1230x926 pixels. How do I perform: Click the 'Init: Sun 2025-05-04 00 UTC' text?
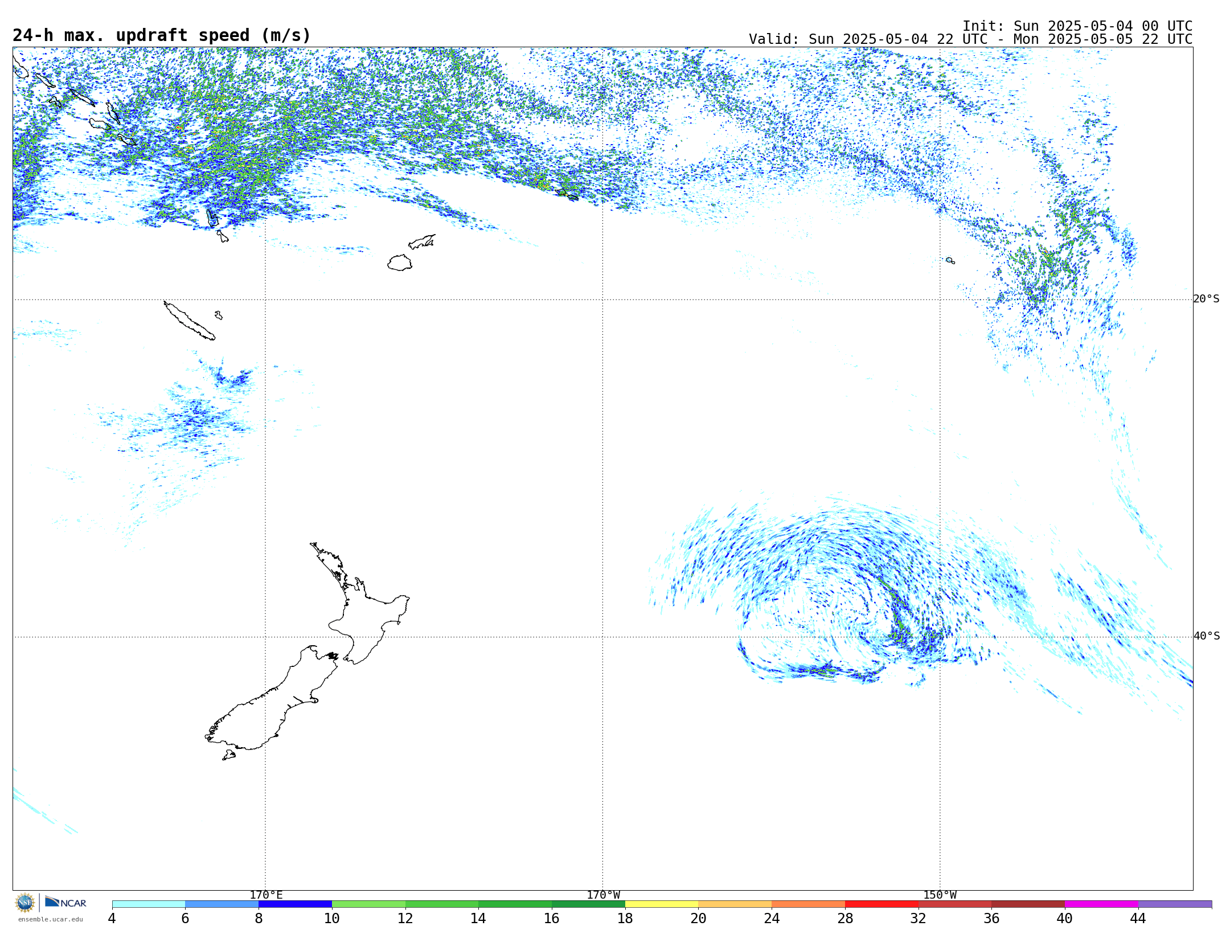1077,26
